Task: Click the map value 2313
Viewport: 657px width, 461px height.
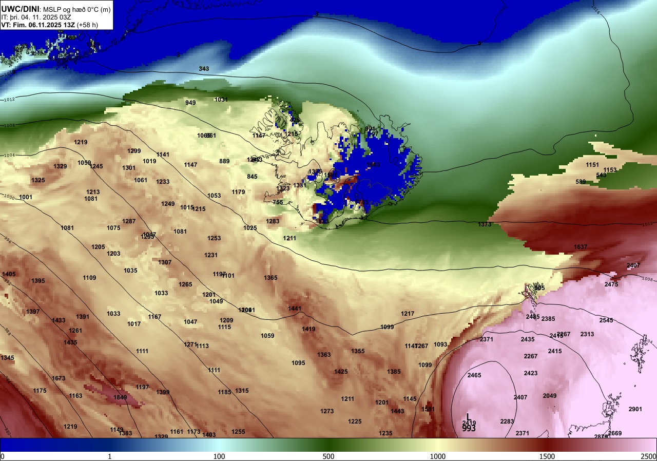Action: click(587, 334)
